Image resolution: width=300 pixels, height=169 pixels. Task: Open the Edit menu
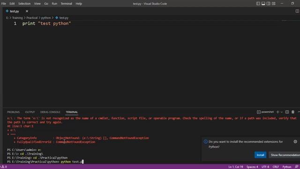pyautogui.click(x=12, y=4)
